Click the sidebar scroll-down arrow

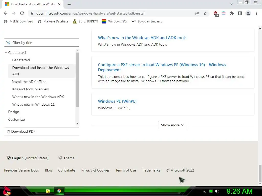pyautogui.click(x=77, y=123)
